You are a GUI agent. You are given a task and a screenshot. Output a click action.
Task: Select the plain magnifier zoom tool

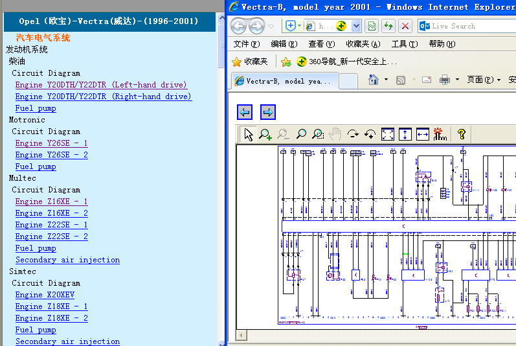[301, 134]
